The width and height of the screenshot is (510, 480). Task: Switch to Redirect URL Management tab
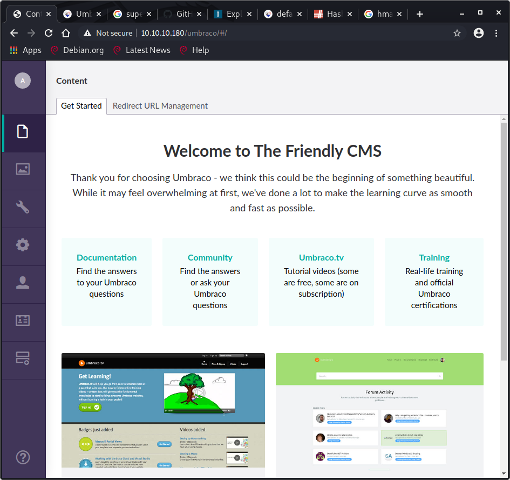click(160, 106)
